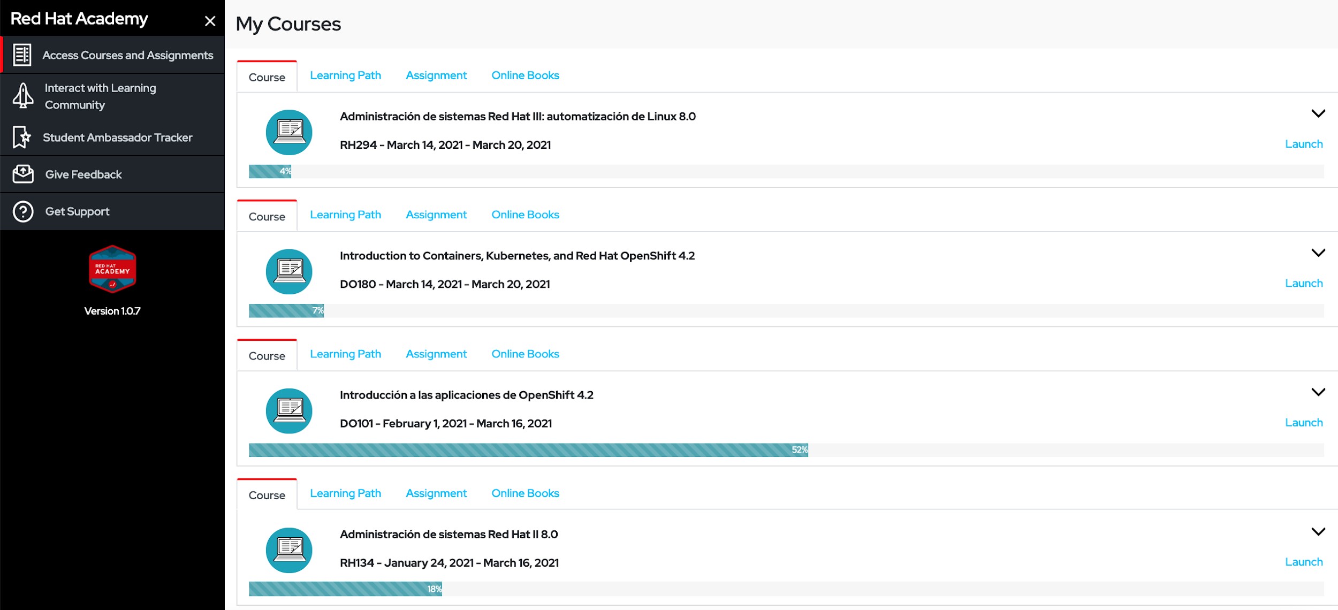Click title 'Introduction to Containers, Kubernetes, and Red Hat OpenShift 4.2'

[517, 256]
